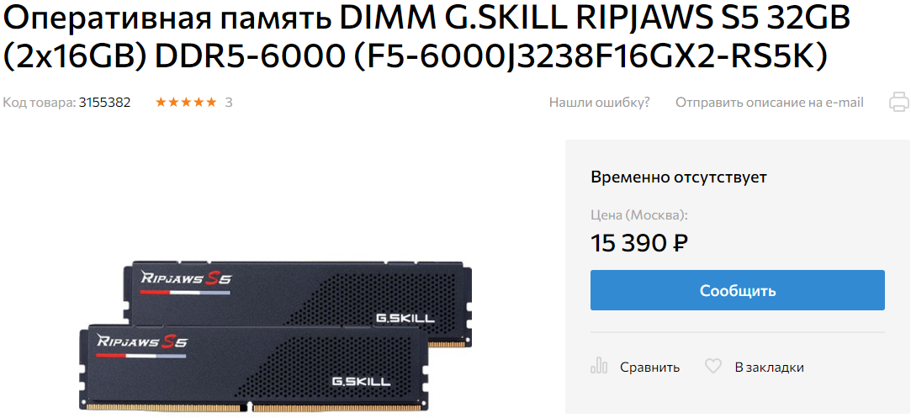Viewport: 911px width, 418px height.
Task: Click the printer icon to print page
Action: pos(898,102)
